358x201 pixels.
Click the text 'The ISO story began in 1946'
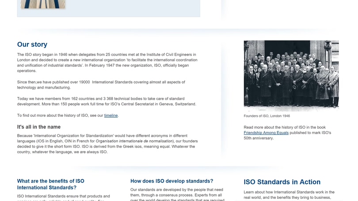click(x=42, y=55)
